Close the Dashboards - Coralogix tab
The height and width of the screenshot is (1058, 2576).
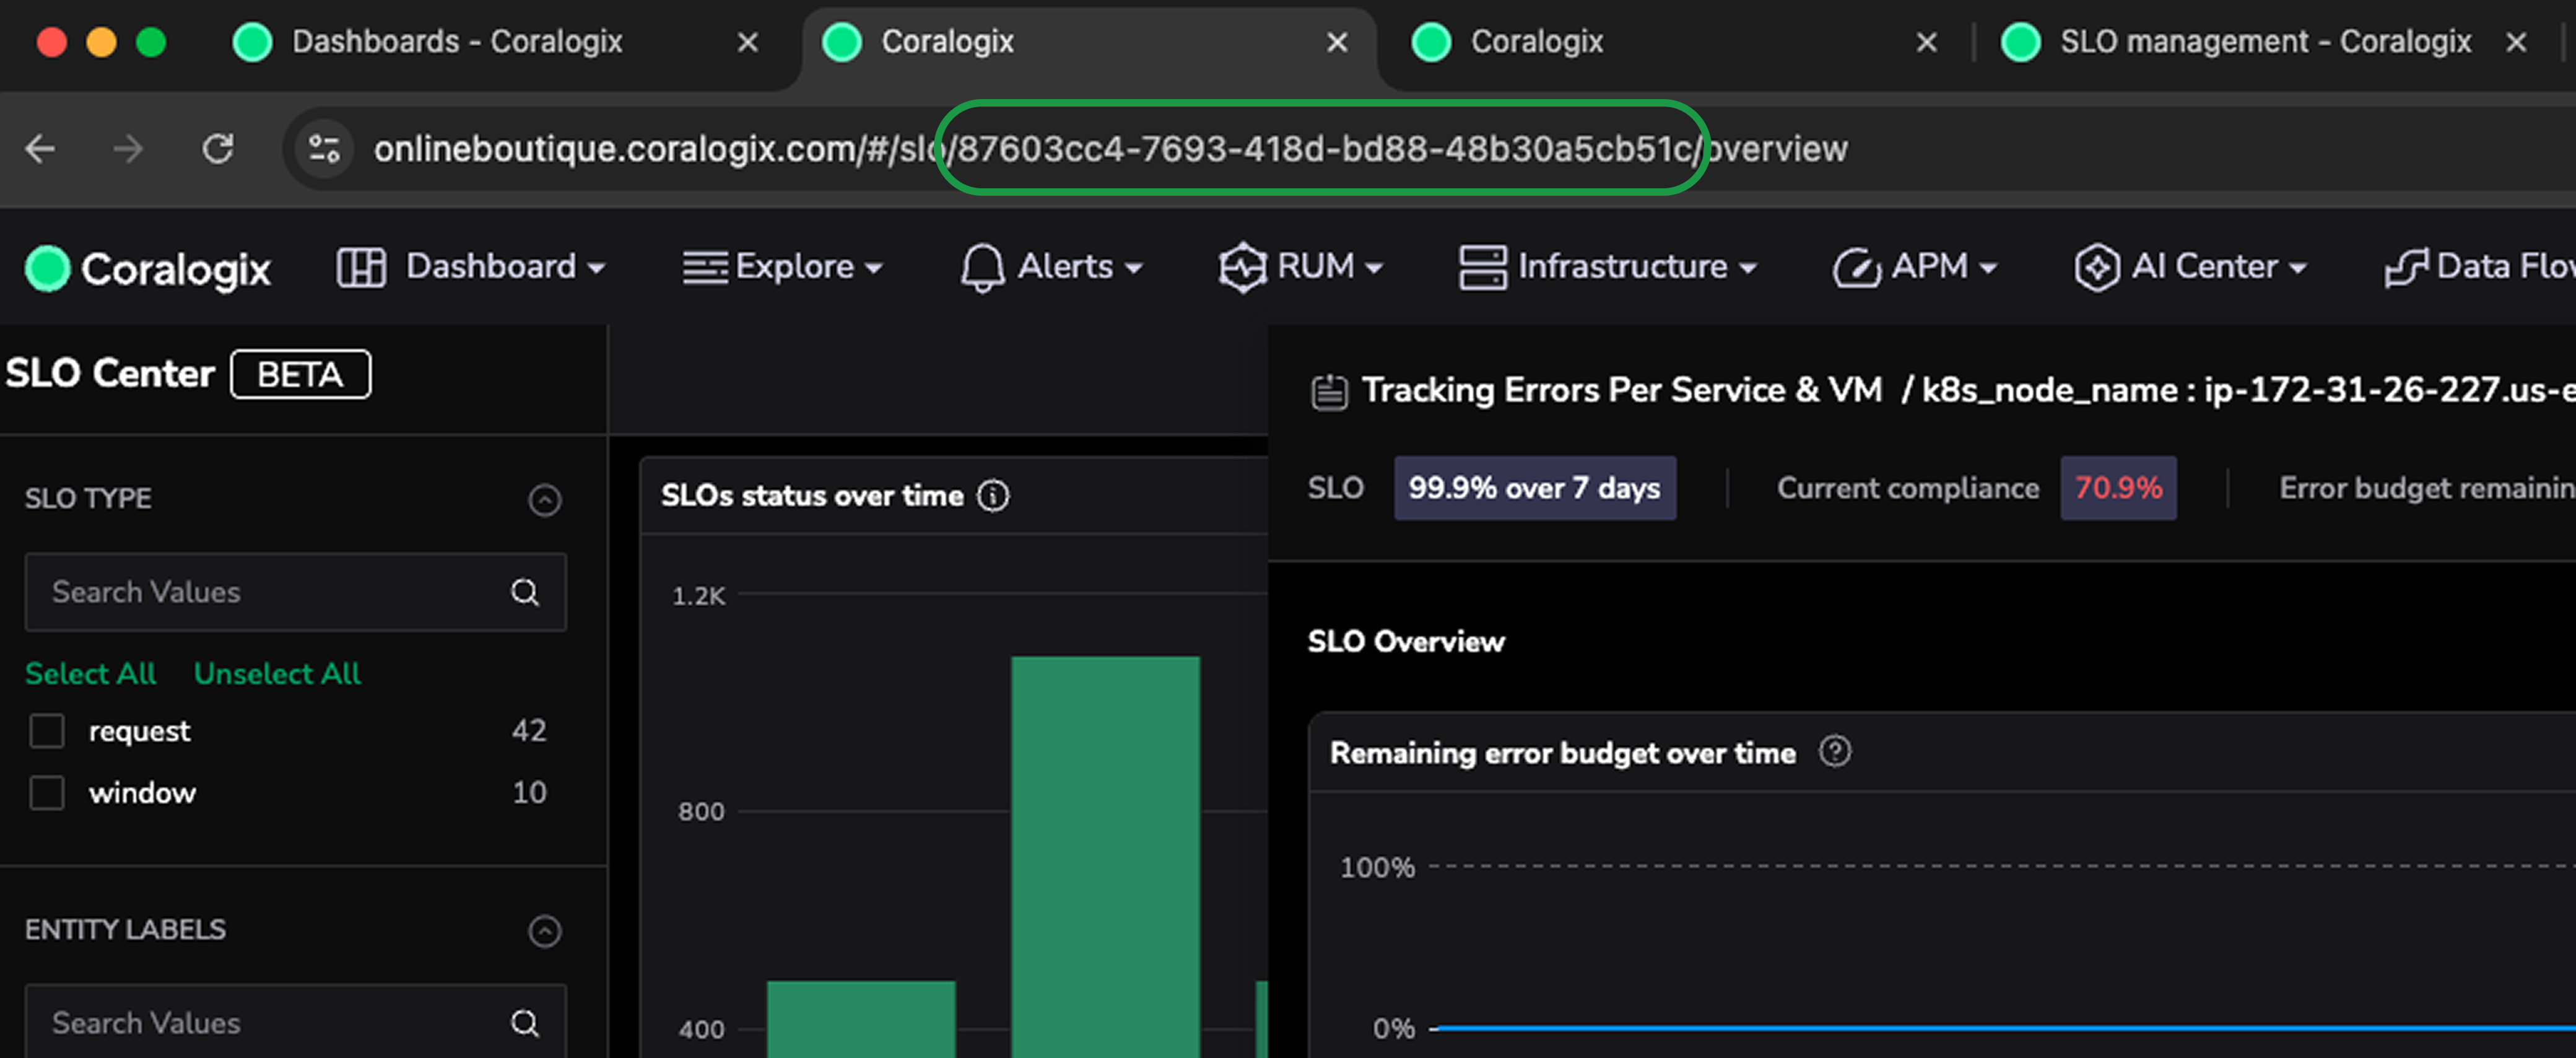[747, 42]
